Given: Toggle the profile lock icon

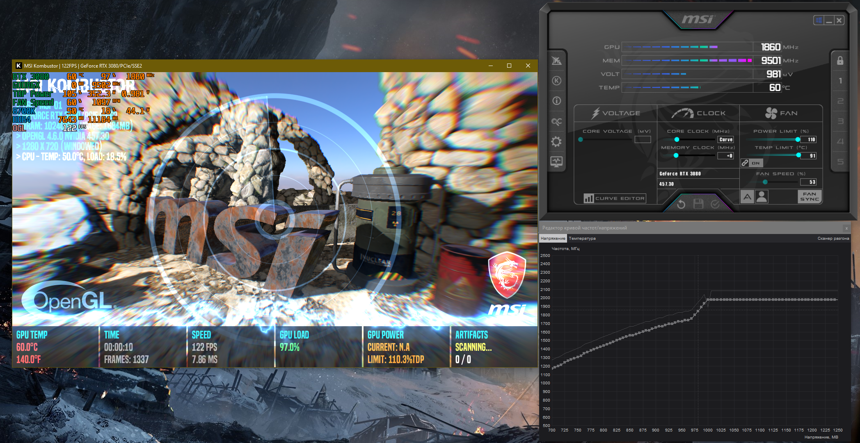Looking at the screenshot, I should 840,61.
